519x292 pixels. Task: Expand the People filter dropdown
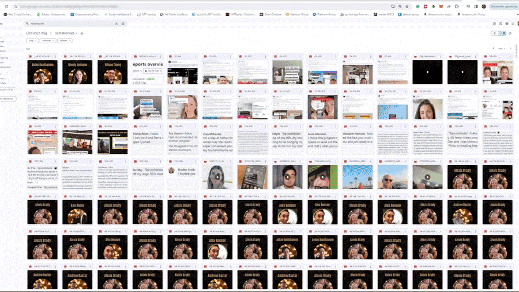pos(48,40)
